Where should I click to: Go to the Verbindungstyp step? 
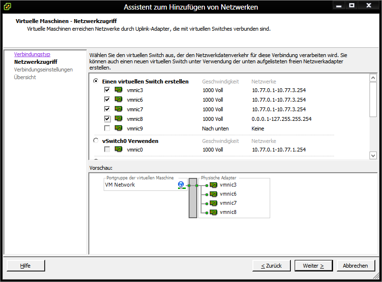point(32,55)
